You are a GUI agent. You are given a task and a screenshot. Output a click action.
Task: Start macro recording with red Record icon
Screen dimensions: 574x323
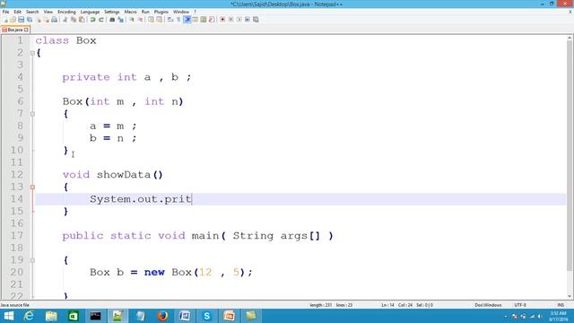click(x=222, y=20)
